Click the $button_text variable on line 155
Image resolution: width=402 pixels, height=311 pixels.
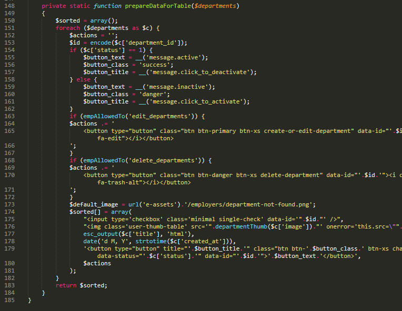click(104, 58)
